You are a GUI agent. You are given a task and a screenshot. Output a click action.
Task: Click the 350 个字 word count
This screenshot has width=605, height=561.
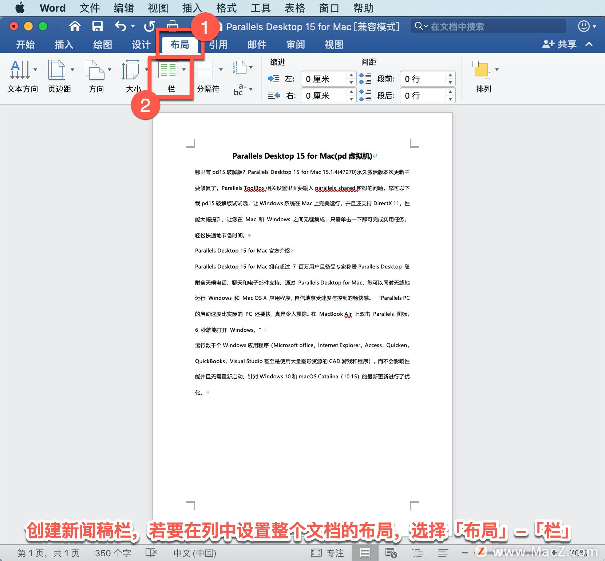click(113, 553)
